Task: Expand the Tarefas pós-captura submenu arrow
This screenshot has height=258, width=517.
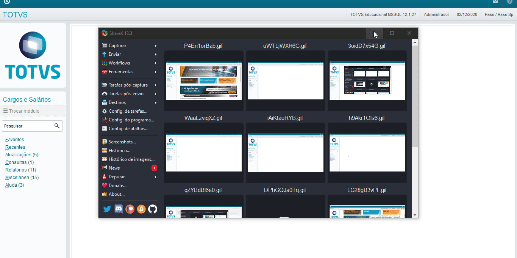Action: (x=156, y=85)
